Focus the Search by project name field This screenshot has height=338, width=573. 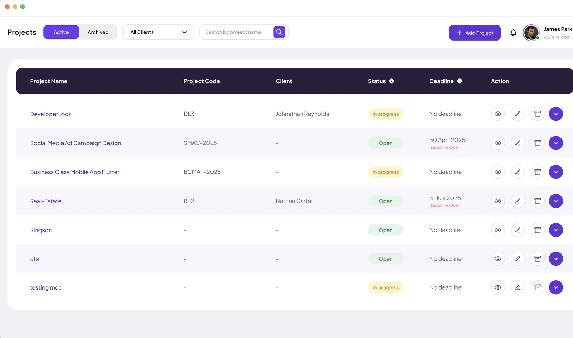coord(236,32)
